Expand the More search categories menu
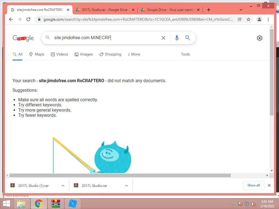The height and width of the screenshot is (209, 279). click(134, 54)
